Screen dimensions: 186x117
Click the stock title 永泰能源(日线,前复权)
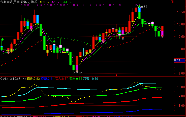tap(15, 2)
